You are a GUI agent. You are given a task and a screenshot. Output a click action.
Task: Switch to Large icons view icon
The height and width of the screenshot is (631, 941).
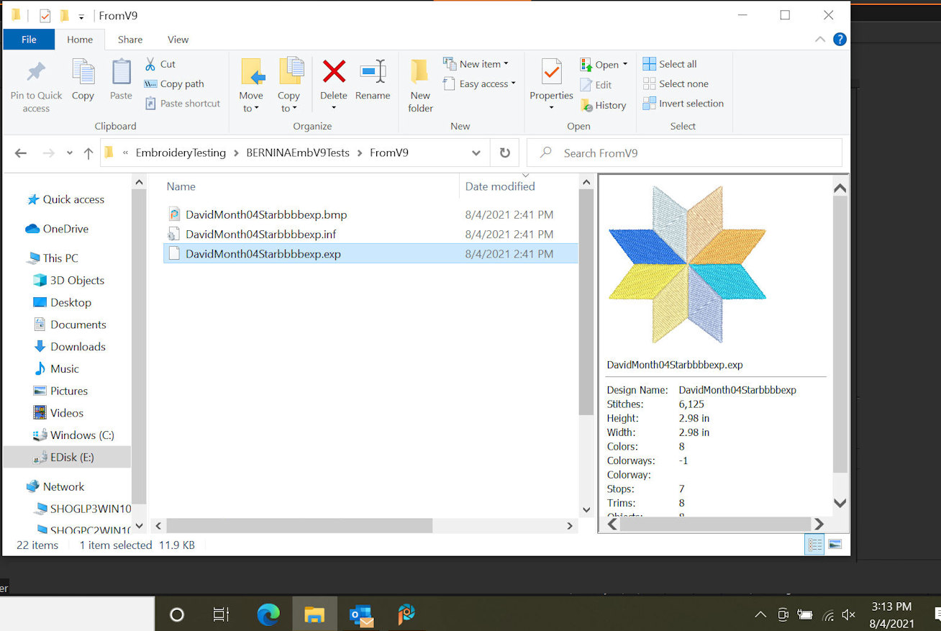pyautogui.click(x=835, y=545)
